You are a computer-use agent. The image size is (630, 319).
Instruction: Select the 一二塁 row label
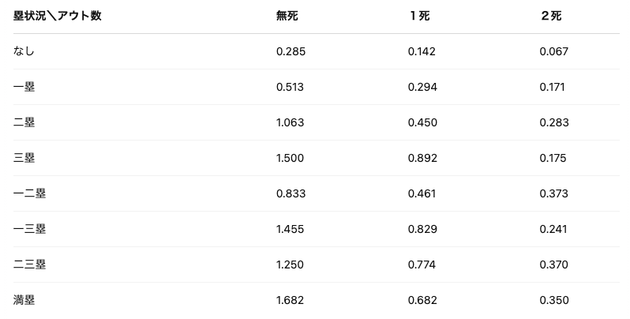(30, 193)
